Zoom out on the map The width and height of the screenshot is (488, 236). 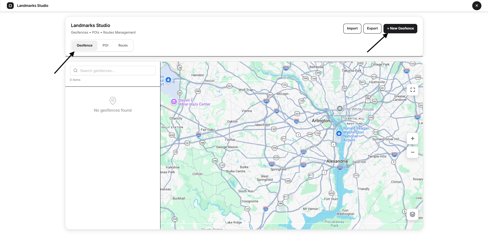point(412,152)
